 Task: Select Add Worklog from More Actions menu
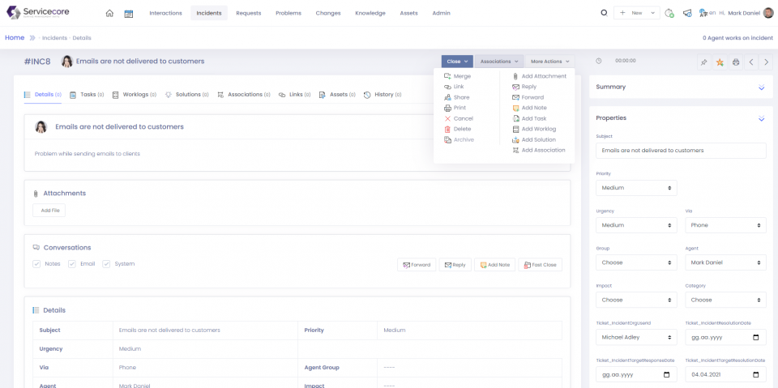click(x=538, y=129)
